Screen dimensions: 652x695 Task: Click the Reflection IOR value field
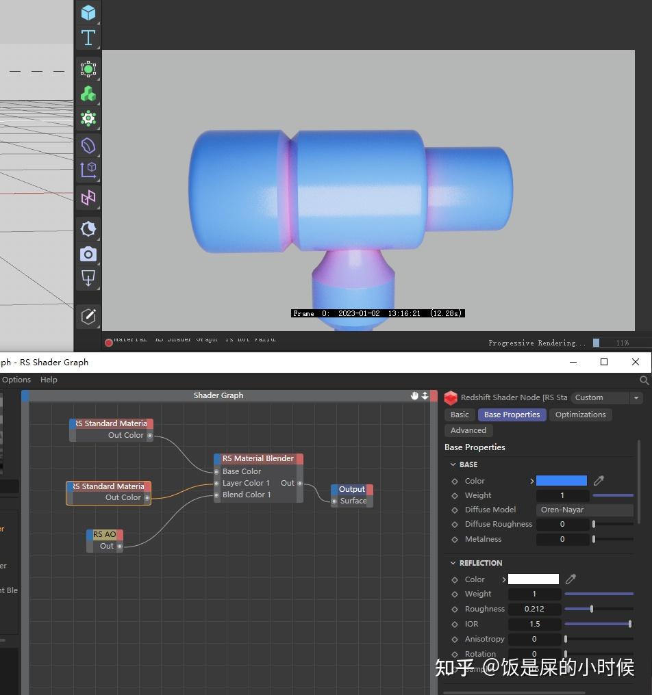tap(534, 624)
